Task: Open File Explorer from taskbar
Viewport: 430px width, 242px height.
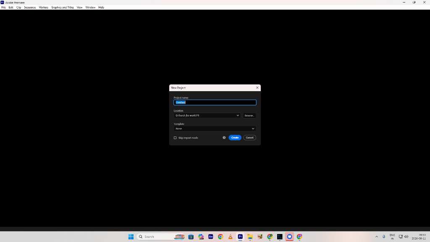Action: 250,237
